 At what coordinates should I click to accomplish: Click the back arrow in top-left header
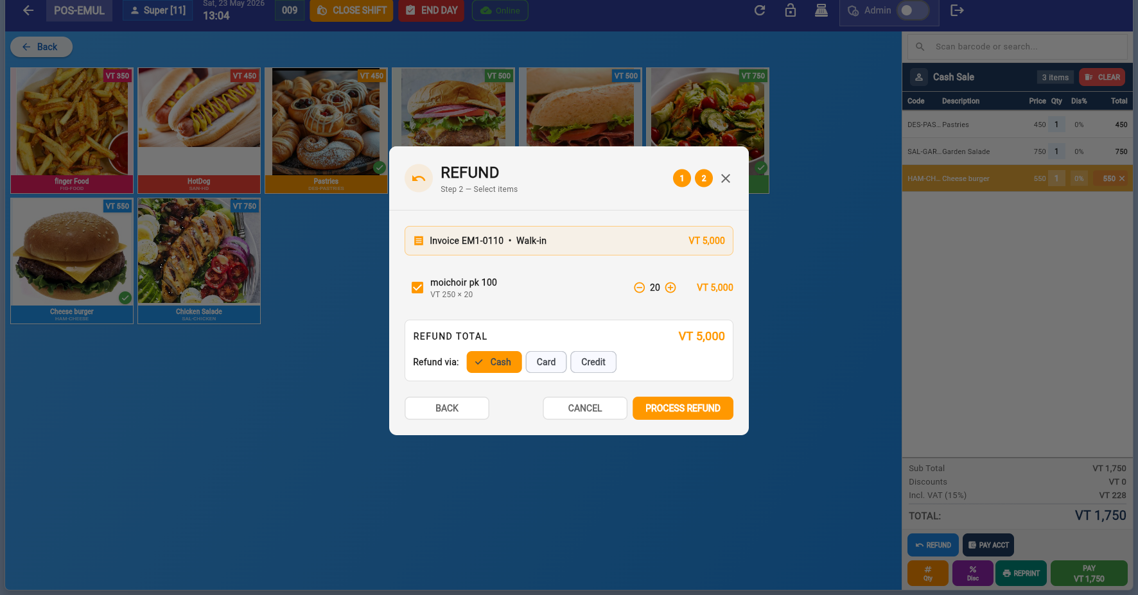pos(28,10)
